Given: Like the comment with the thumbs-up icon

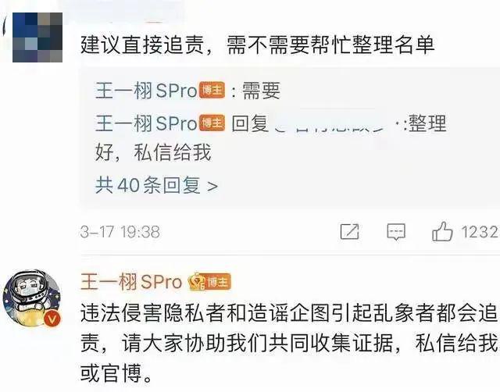Looking at the screenshot, I should click(x=442, y=231).
